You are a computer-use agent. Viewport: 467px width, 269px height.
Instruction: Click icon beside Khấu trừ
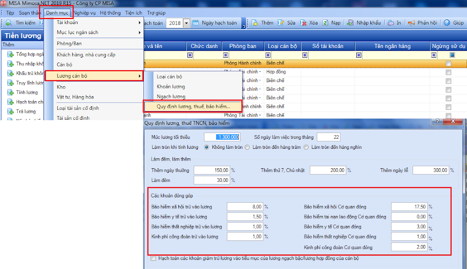(10, 73)
